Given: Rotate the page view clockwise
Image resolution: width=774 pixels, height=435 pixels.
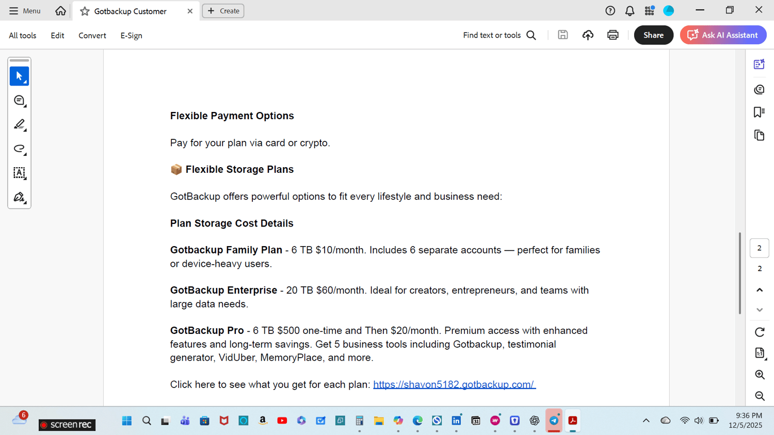Looking at the screenshot, I should pos(760,332).
